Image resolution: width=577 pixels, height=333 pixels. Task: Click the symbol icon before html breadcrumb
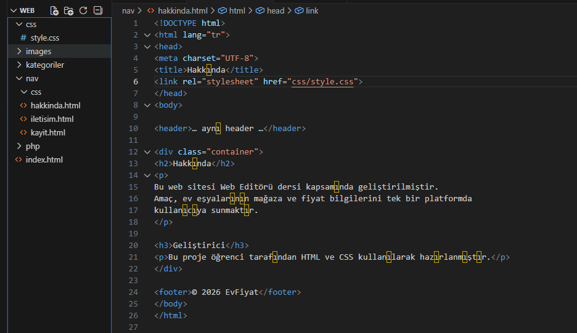pos(223,10)
